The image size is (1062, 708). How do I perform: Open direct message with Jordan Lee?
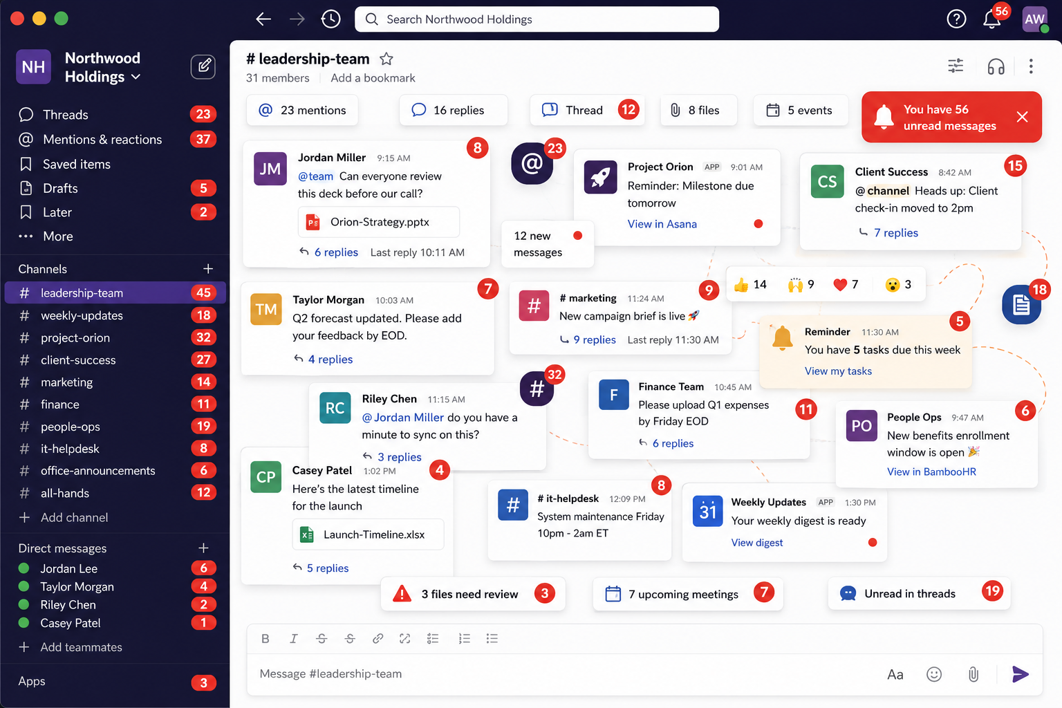coord(115,568)
